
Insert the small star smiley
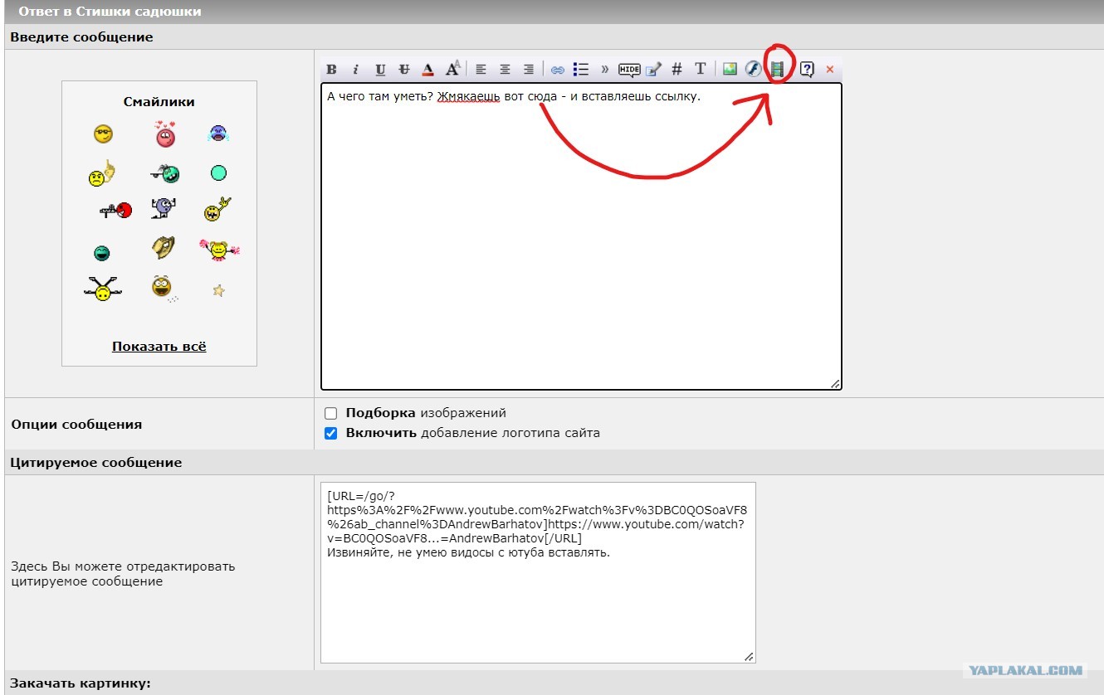coord(218,291)
